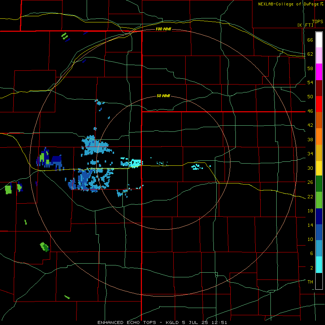This screenshot has width=325, height=325.
Task: Select the light green legend color swatch
Action: [x=319, y=200]
